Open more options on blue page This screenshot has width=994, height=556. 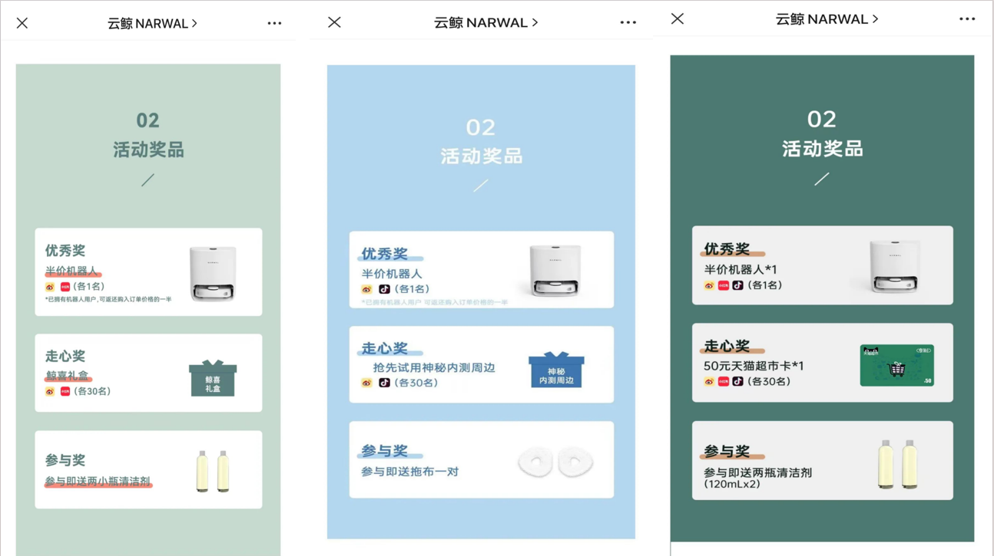tap(628, 22)
